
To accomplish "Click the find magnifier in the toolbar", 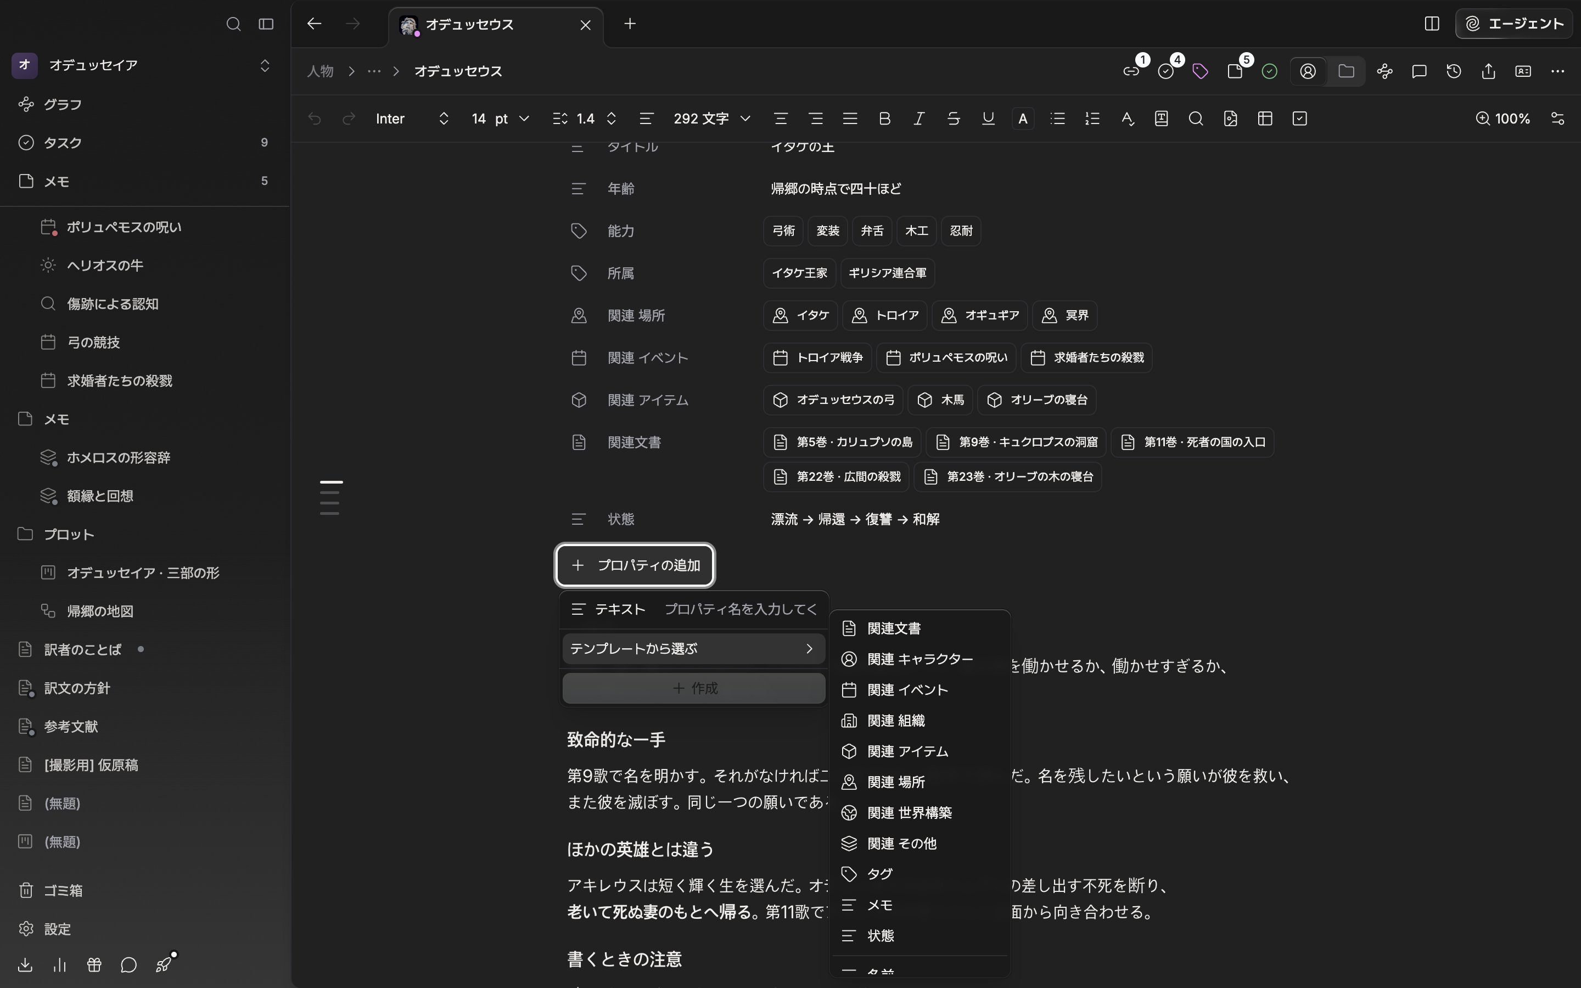I will [x=1196, y=119].
